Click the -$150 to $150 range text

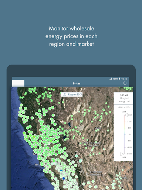(x=124, y=107)
